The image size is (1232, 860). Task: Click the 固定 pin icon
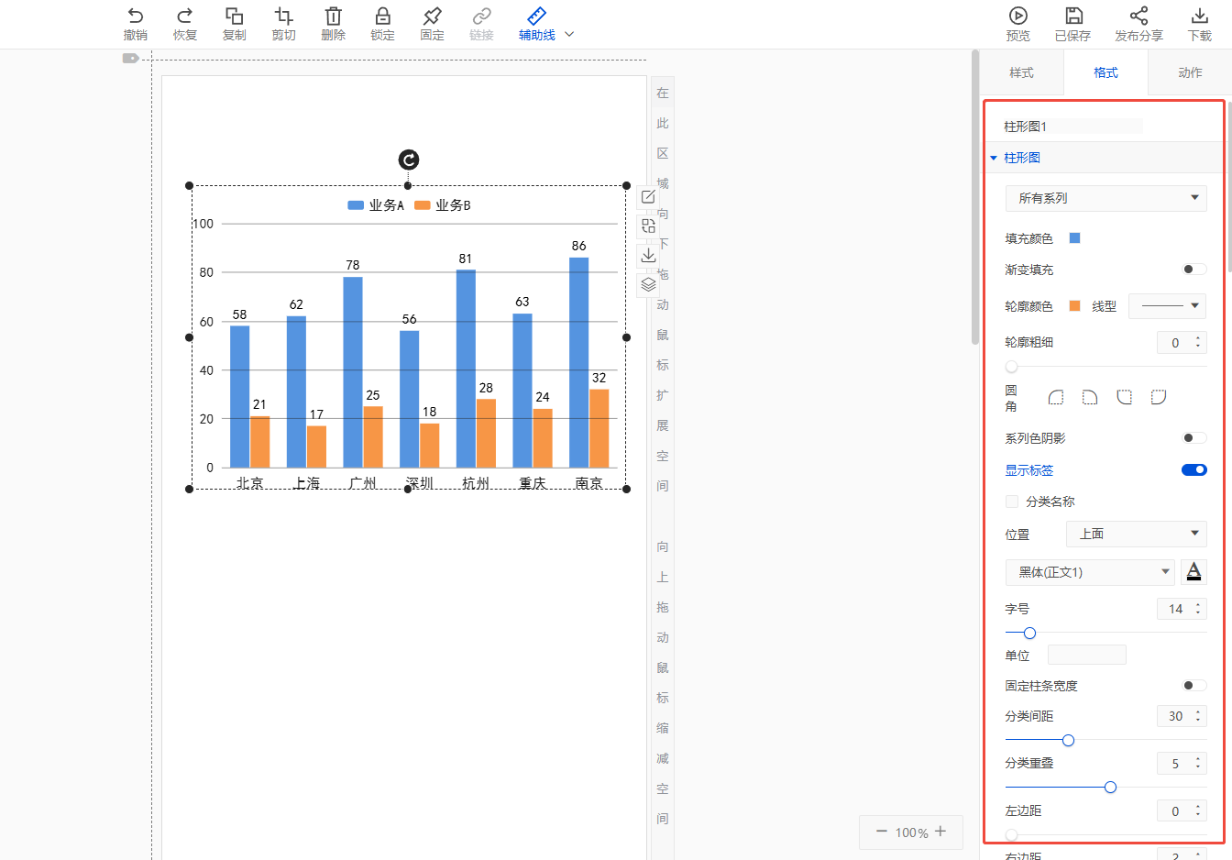point(433,16)
